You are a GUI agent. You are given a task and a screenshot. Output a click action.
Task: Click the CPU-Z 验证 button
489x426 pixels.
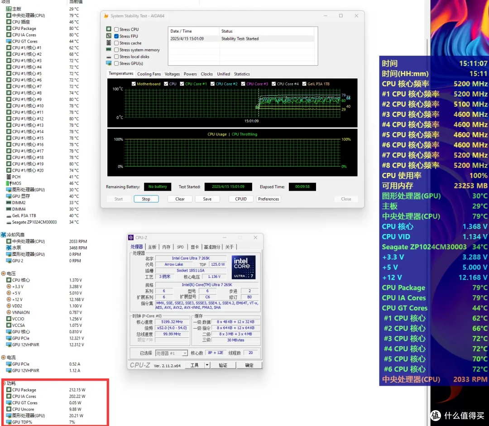click(223, 365)
